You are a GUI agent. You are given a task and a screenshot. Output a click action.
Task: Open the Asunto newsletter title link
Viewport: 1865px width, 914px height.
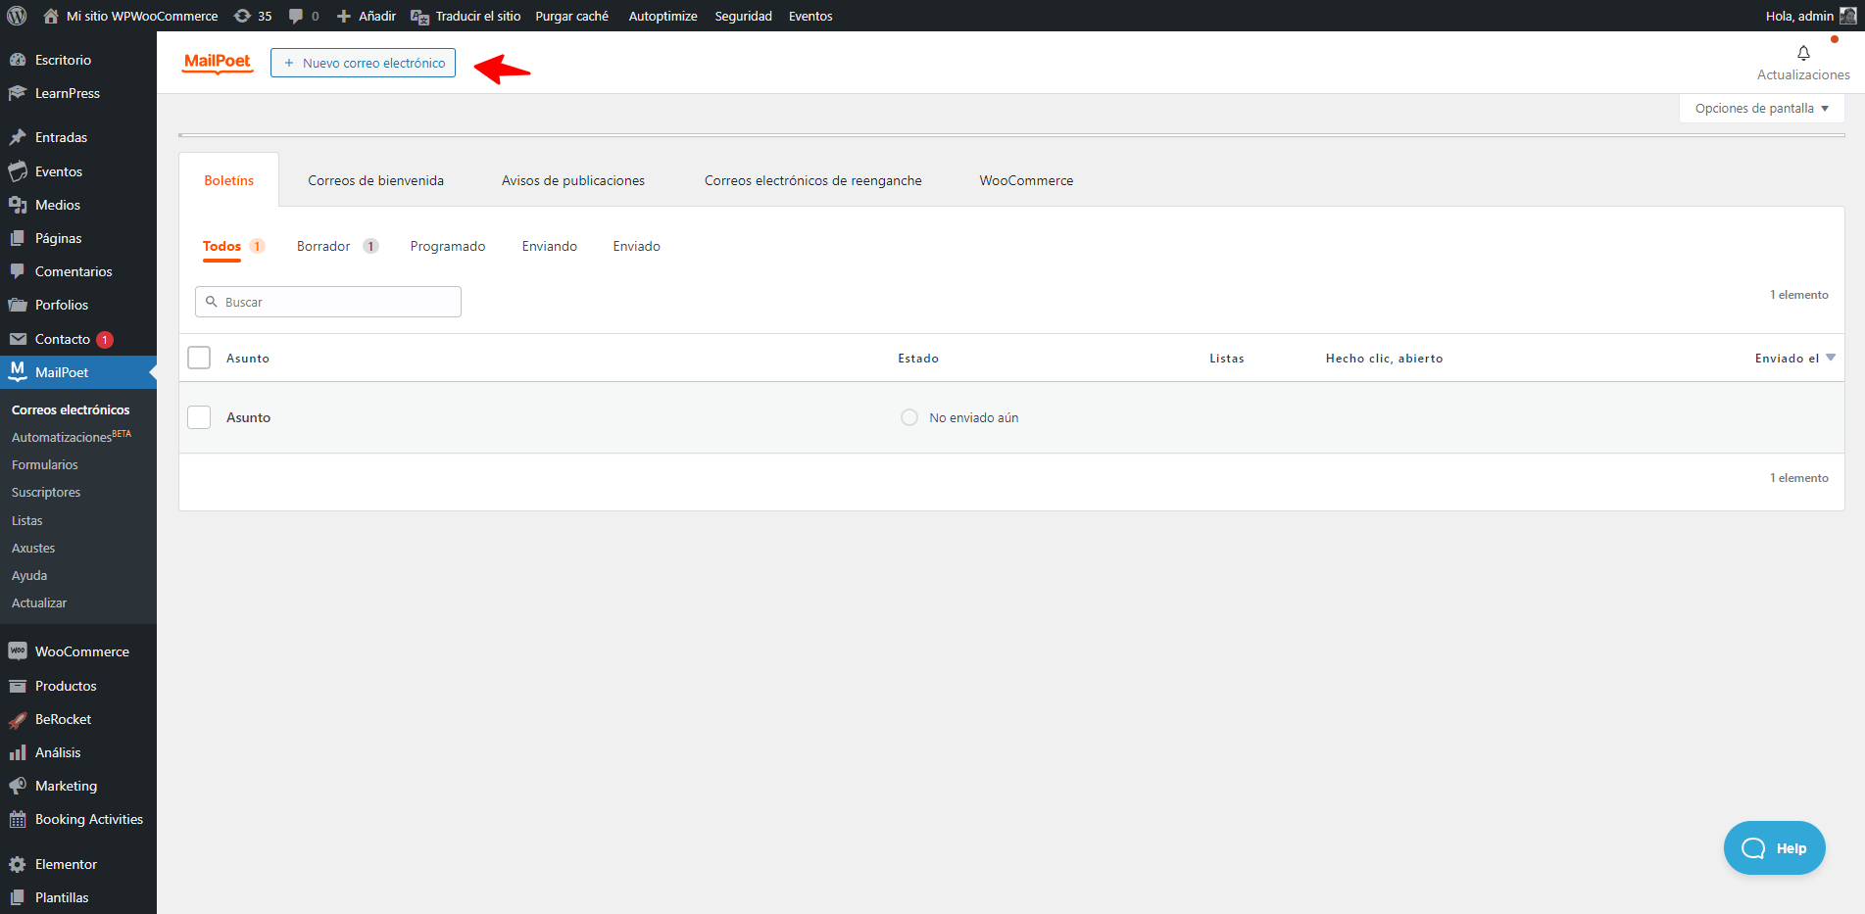coord(249,417)
